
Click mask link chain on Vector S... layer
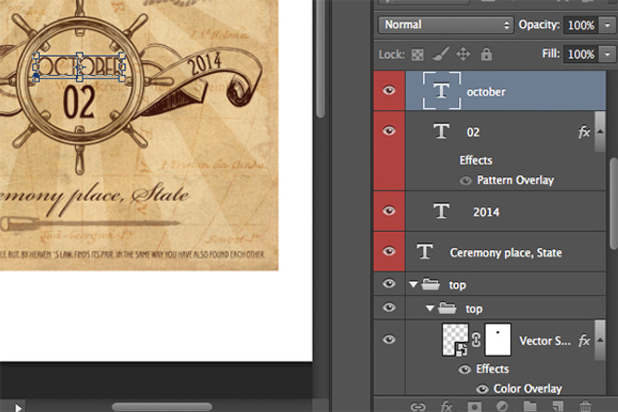[x=476, y=340]
